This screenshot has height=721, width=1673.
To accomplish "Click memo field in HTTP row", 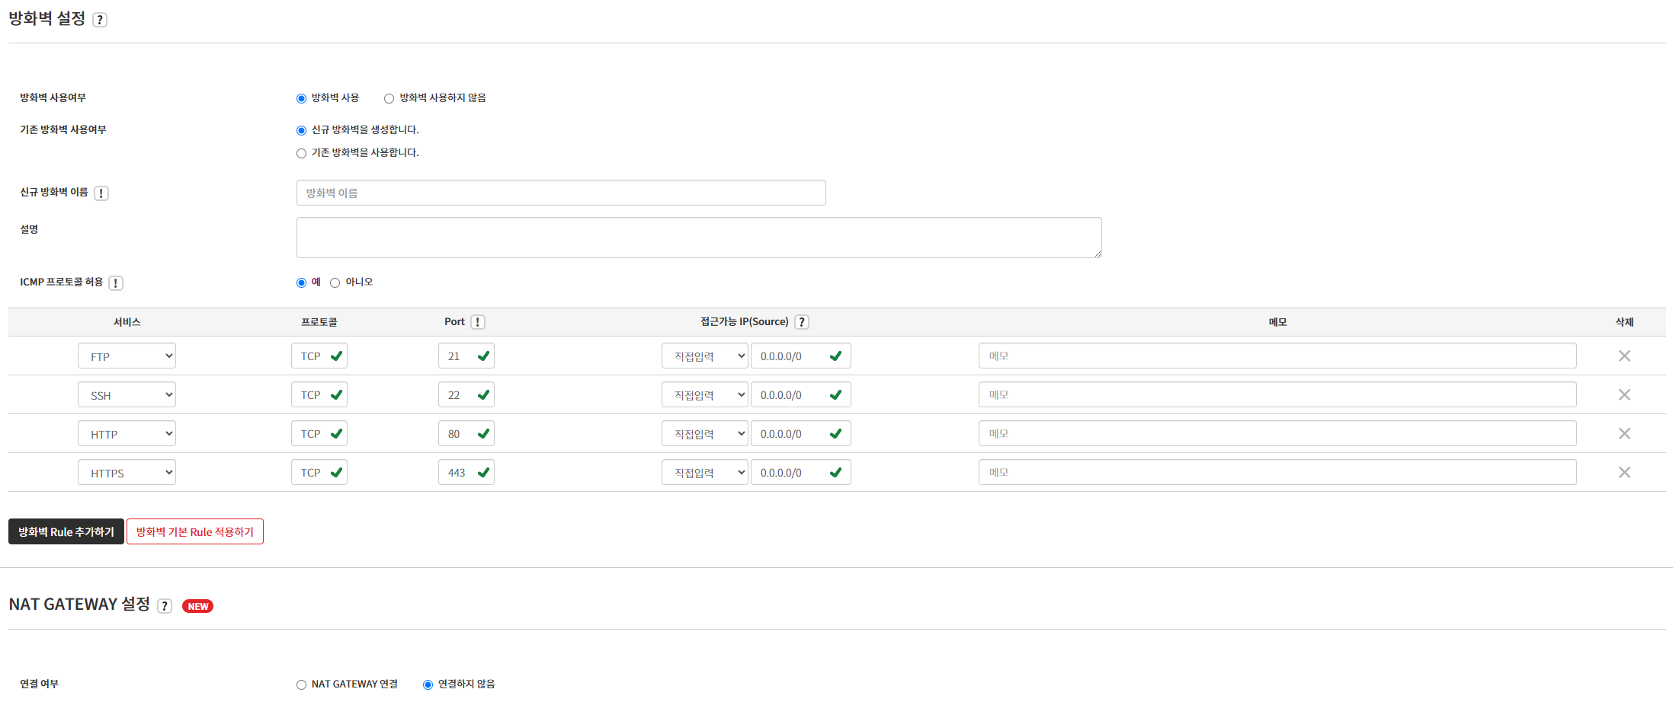I will (x=1277, y=433).
